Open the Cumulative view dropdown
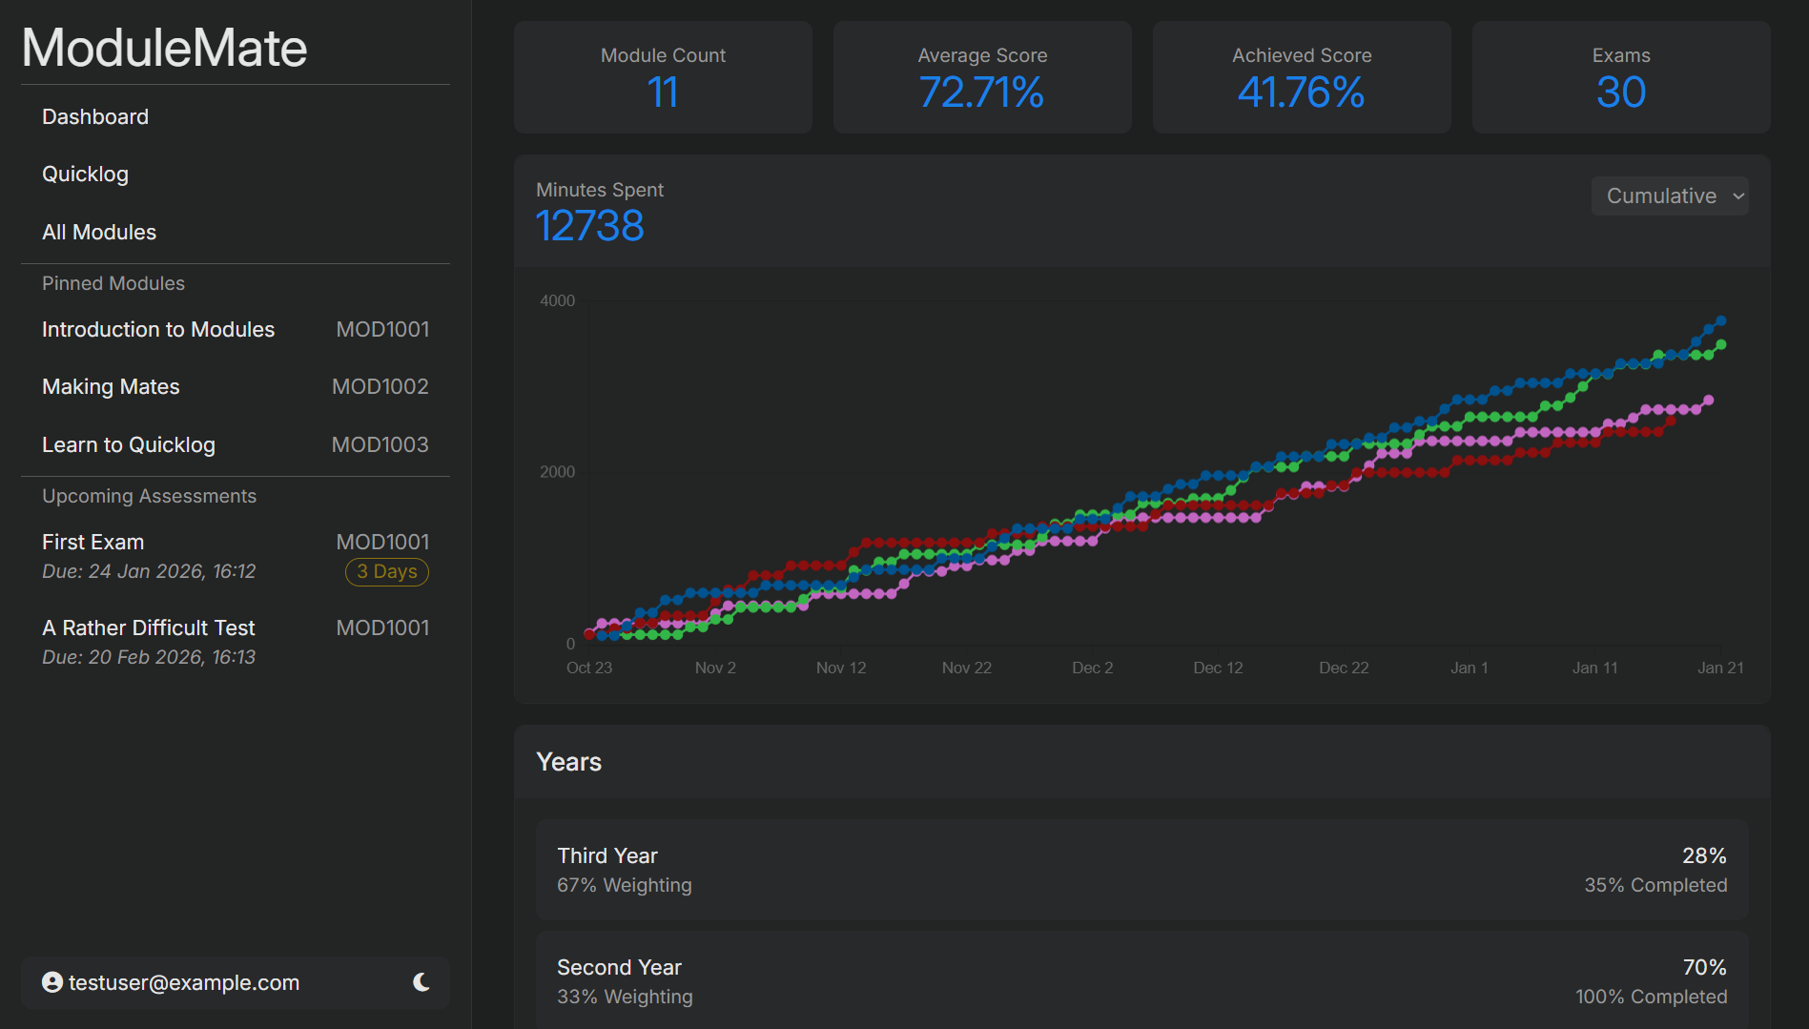Viewport: 1809px width, 1029px height. click(x=1669, y=196)
